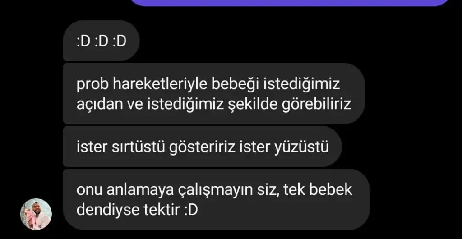Click the first ":D" in the top gray bubble
Screen dimensions: 462x239
(83, 41)
